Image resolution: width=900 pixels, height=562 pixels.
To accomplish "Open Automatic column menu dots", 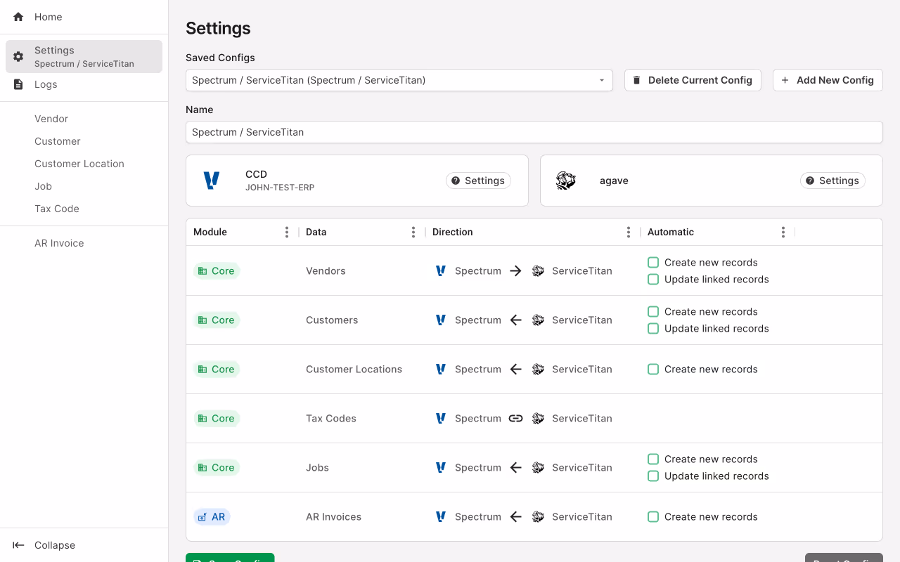I will click(x=783, y=232).
